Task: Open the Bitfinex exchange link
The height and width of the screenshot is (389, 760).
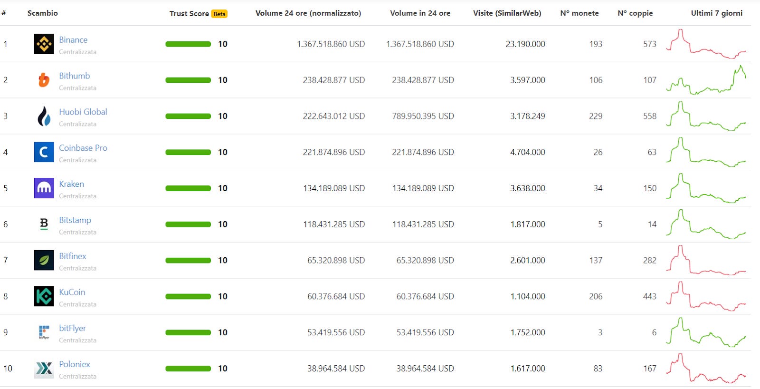Action: (x=73, y=256)
